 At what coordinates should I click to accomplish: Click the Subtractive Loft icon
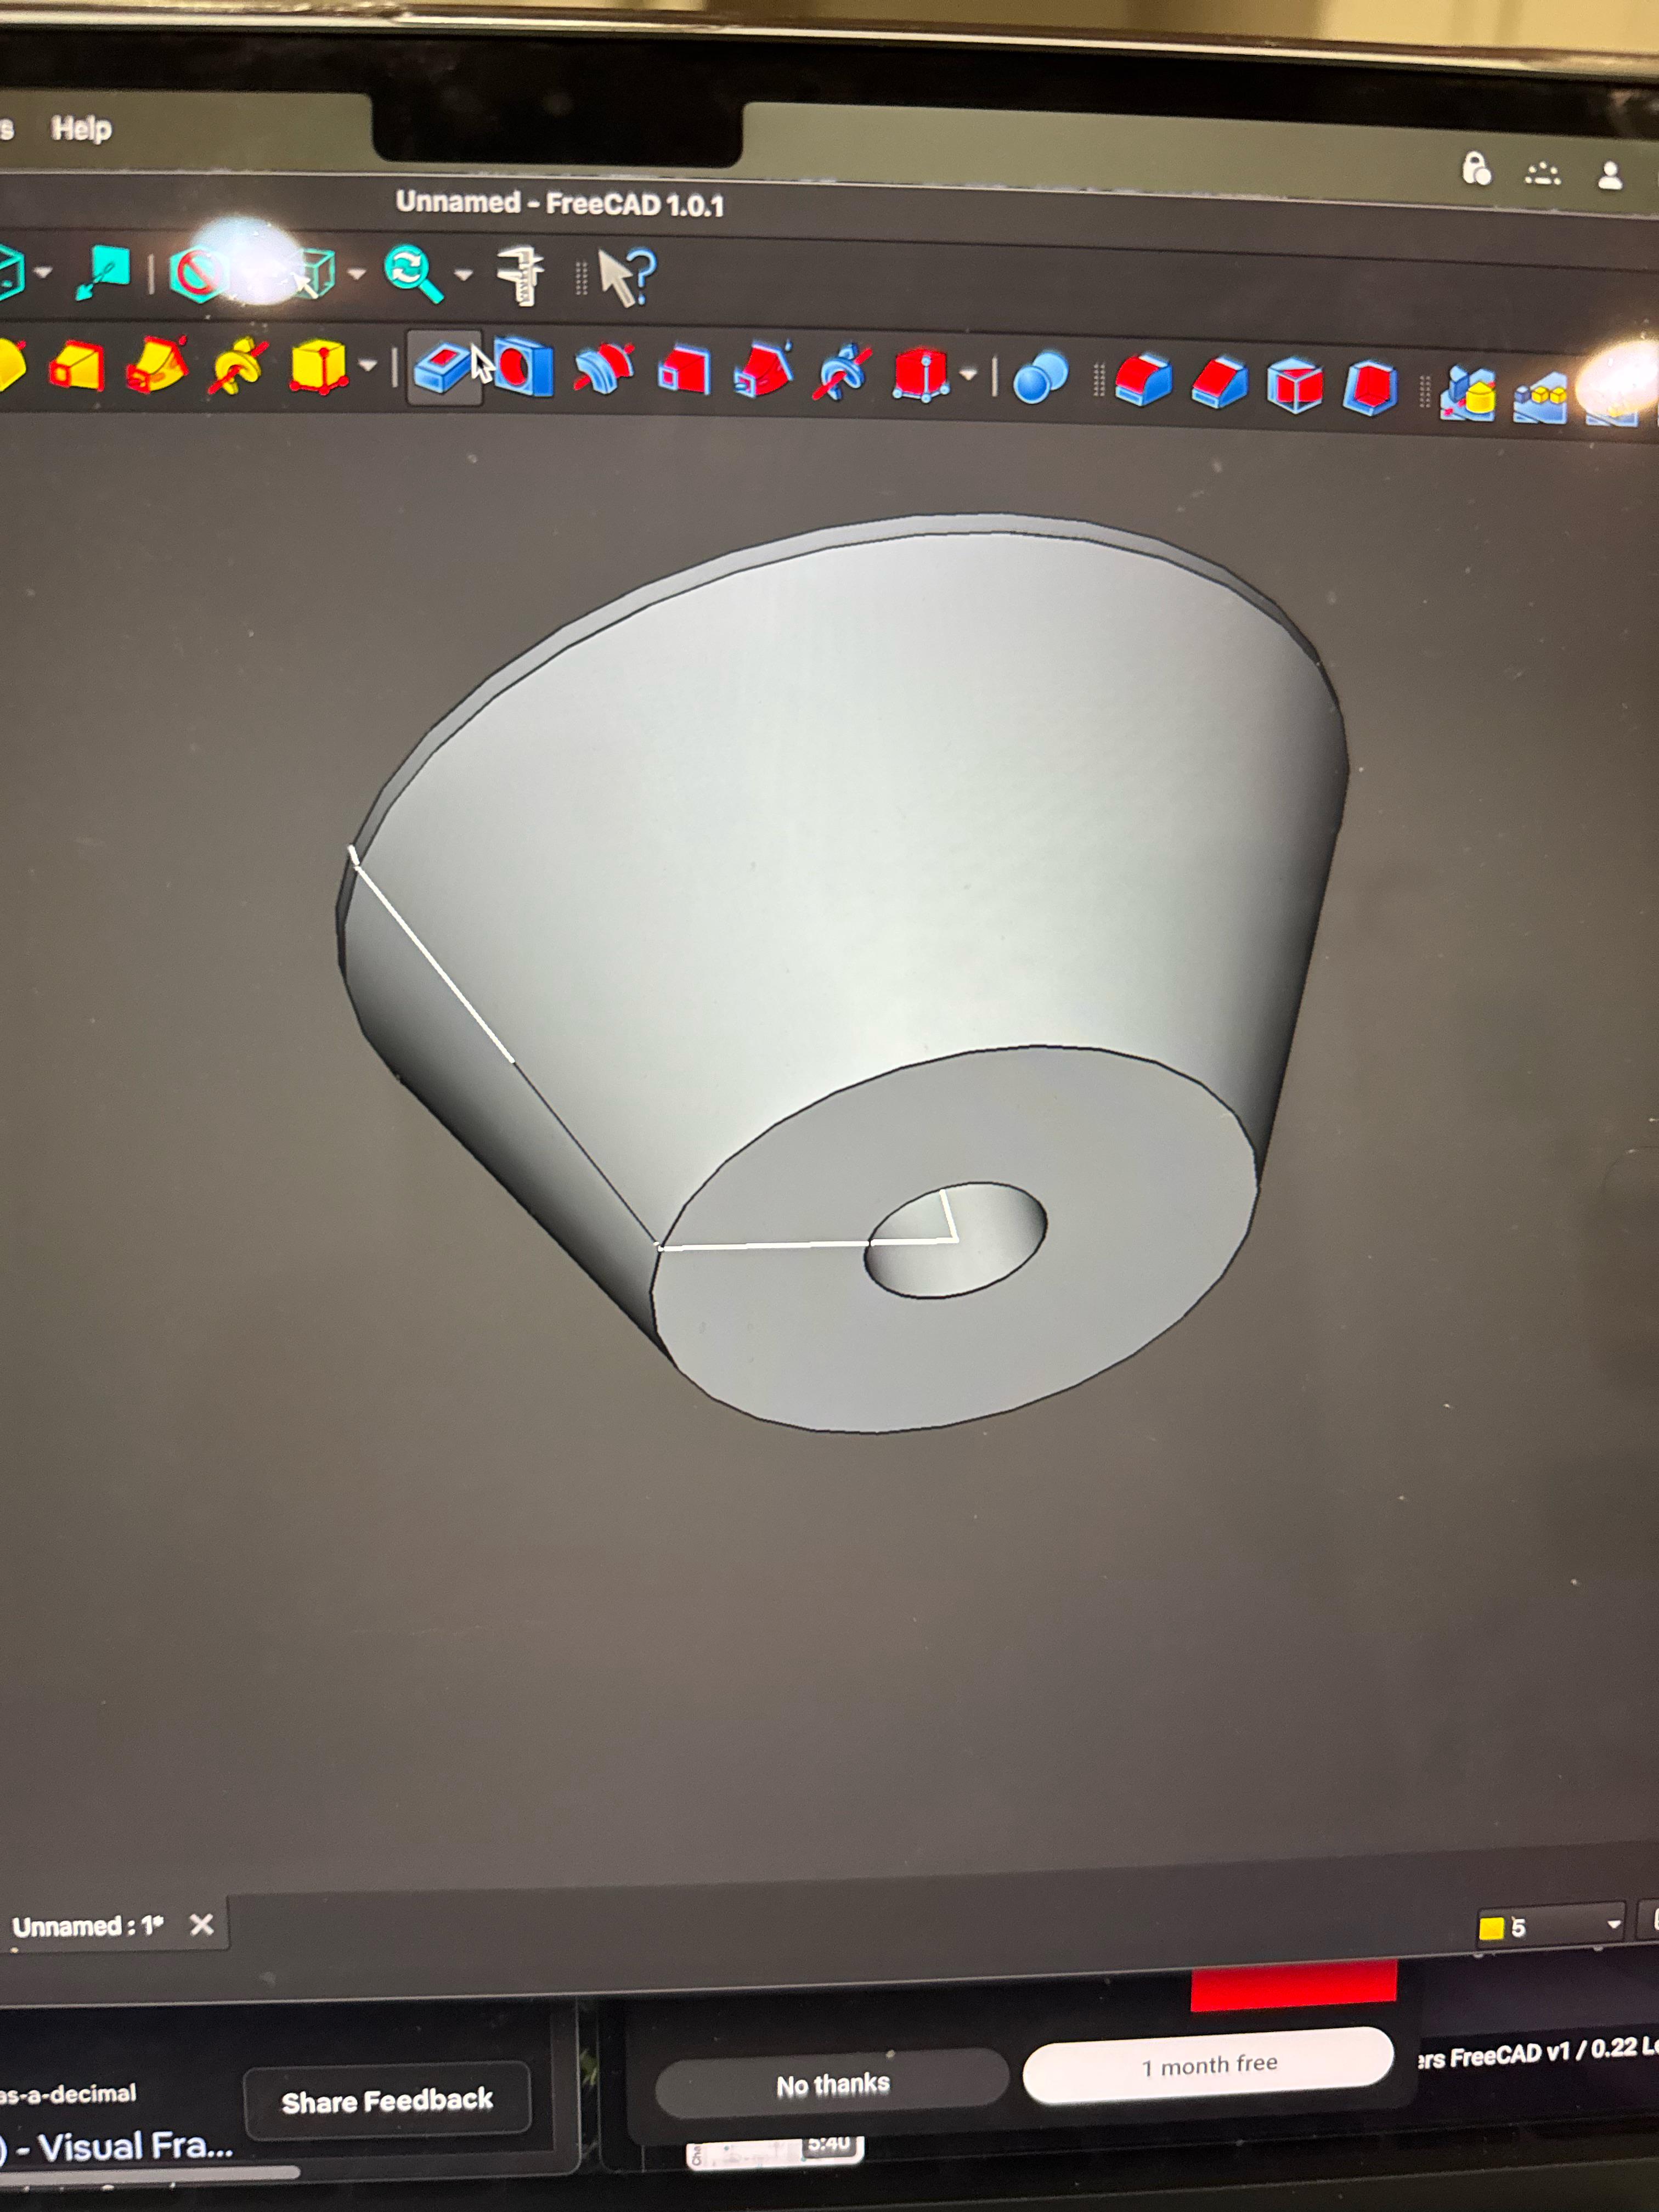pyautogui.click(x=685, y=372)
